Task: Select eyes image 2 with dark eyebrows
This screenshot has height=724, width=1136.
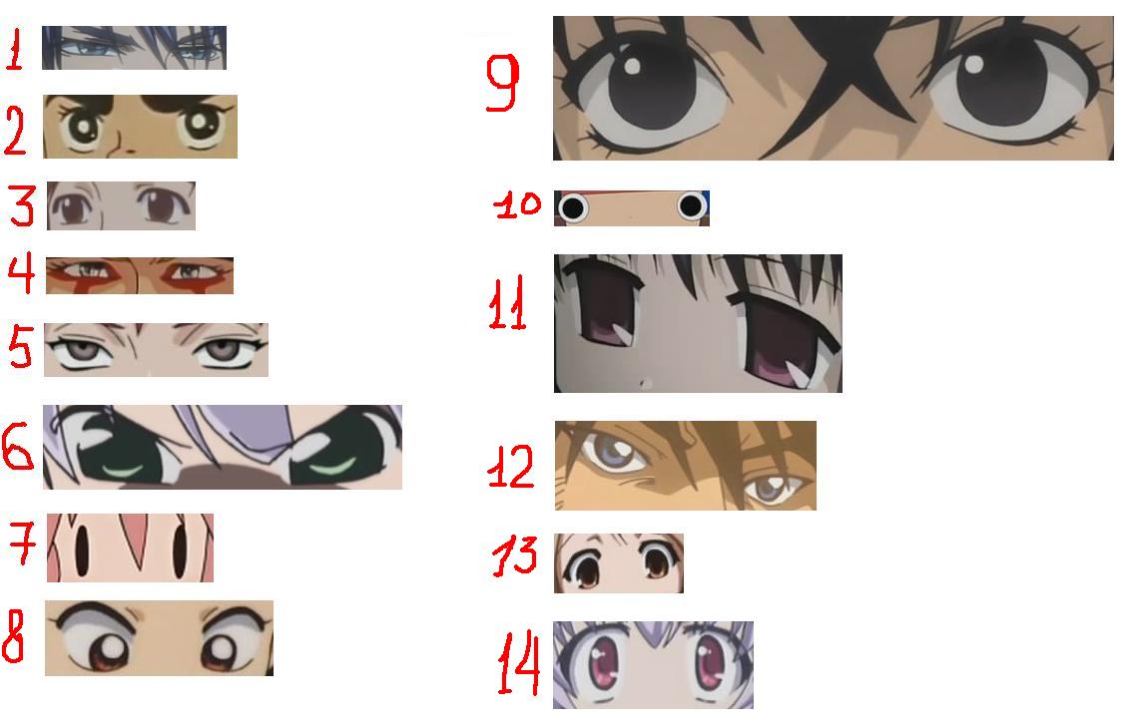Action: point(140,126)
